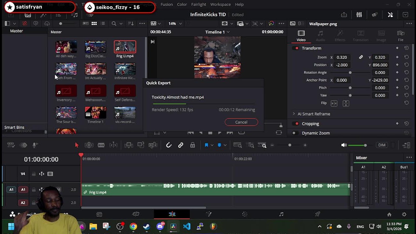
Task: Choose the Blade edit mode tool
Action: point(101,145)
